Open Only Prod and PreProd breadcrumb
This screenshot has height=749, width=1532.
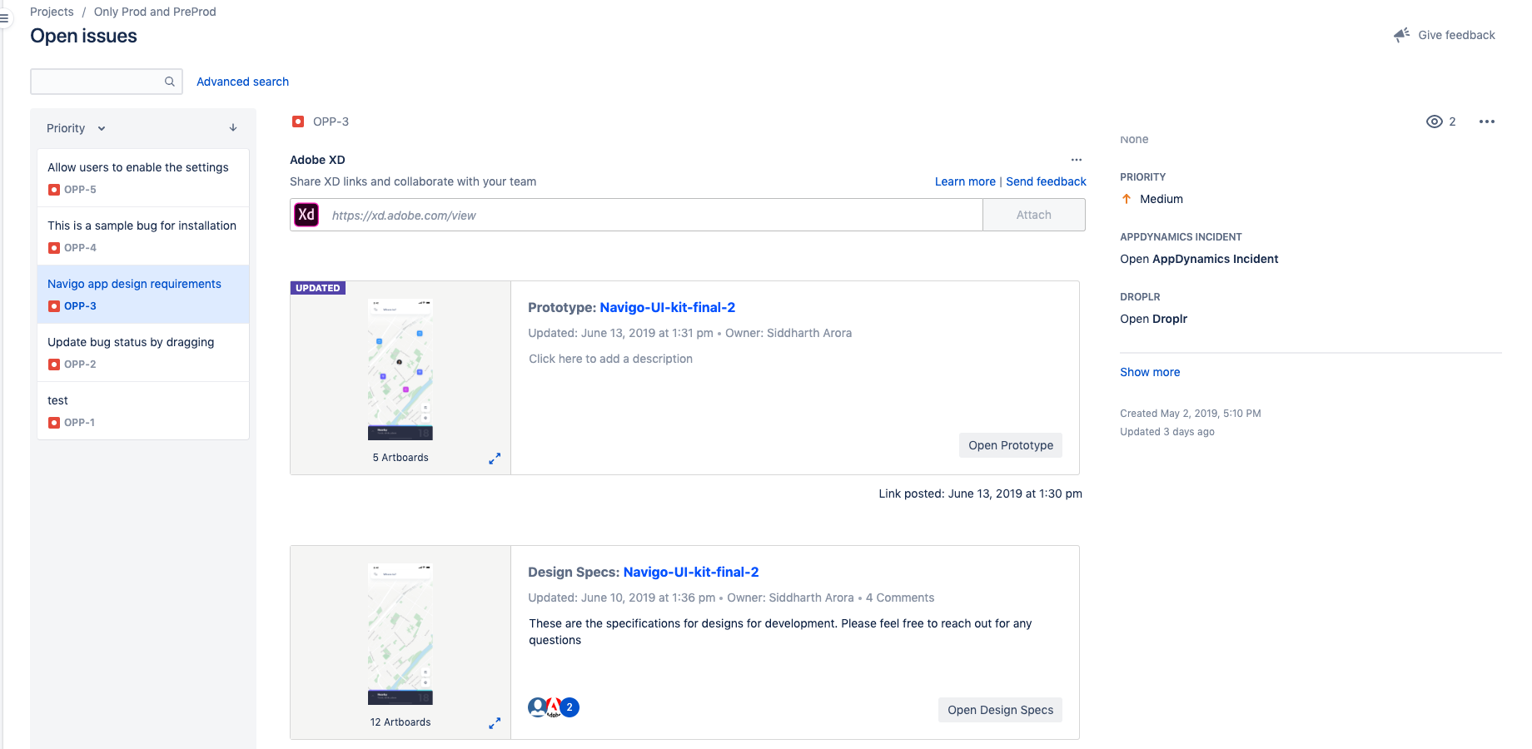coord(155,12)
